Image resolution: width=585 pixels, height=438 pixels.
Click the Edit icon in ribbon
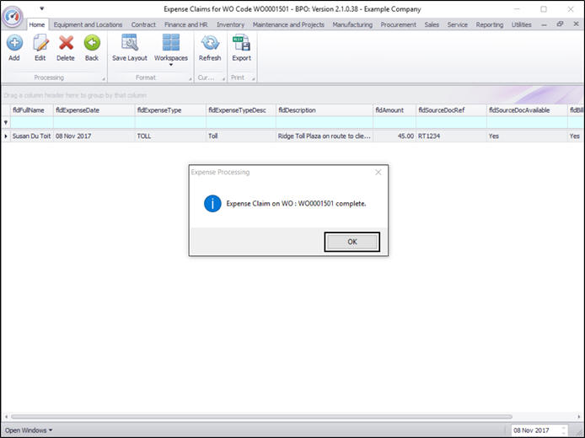[40, 43]
